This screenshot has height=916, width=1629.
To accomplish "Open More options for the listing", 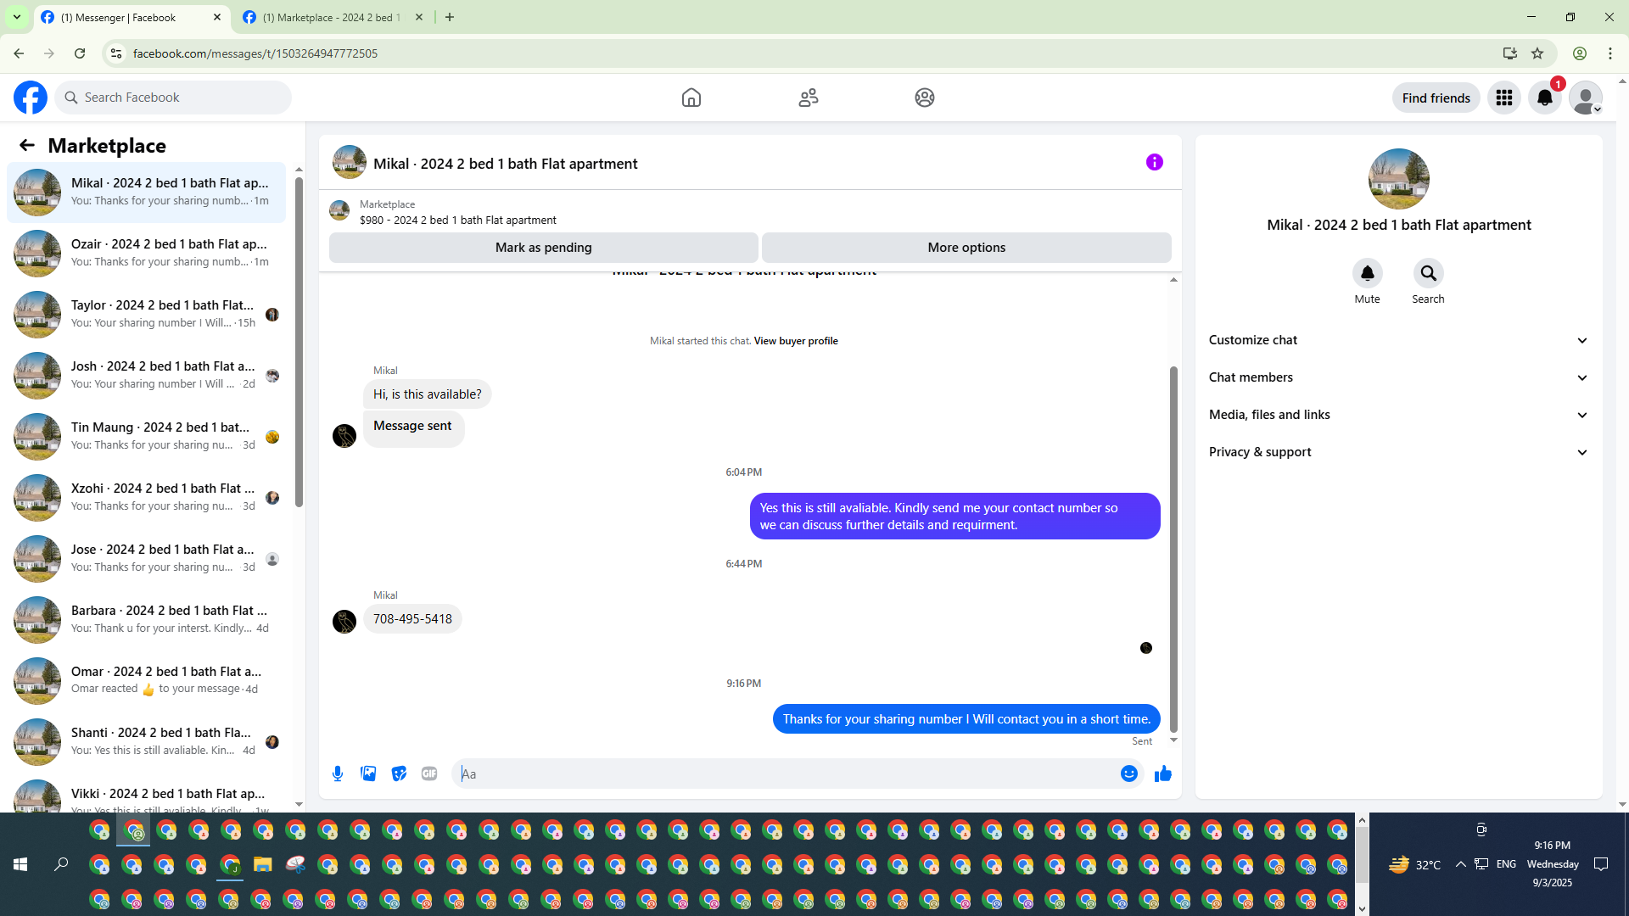I will pyautogui.click(x=966, y=248).
